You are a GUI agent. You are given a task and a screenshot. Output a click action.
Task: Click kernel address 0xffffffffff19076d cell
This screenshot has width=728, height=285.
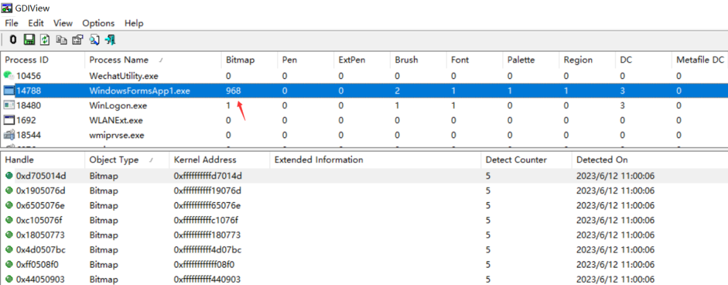click(208, 191)
